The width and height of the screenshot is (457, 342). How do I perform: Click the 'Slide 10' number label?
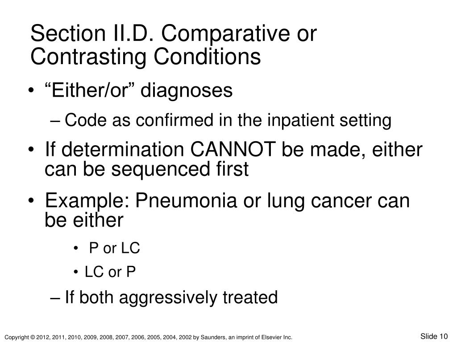coord(434,336)
